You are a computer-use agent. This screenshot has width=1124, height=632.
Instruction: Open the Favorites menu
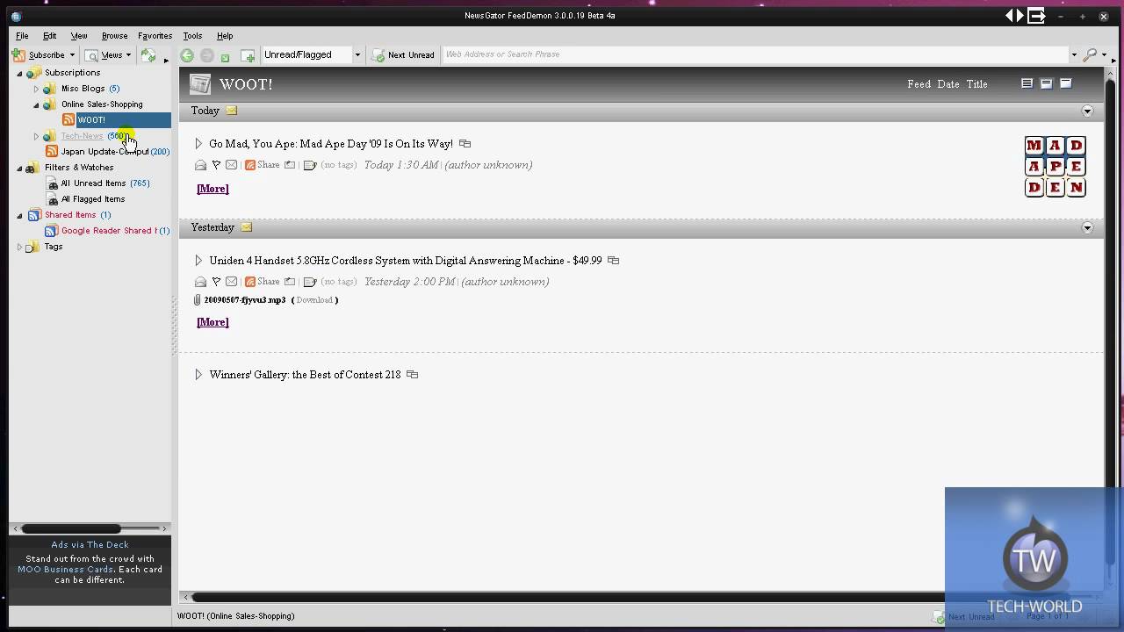[x=155, y=36]
